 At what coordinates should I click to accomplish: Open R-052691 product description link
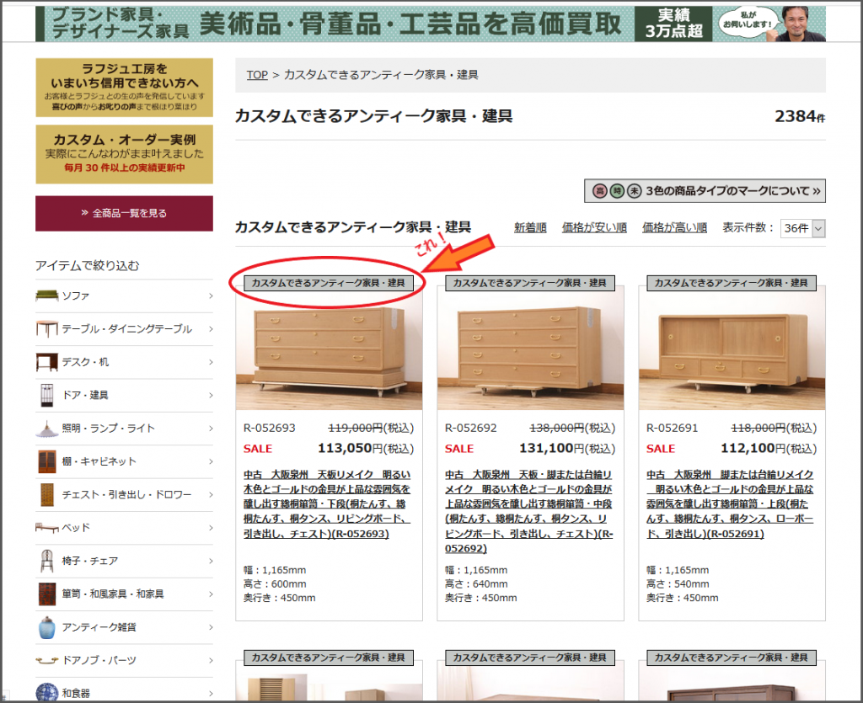(x=730, y=504)
